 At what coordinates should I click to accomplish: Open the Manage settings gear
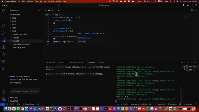click(x=3, y=99)
